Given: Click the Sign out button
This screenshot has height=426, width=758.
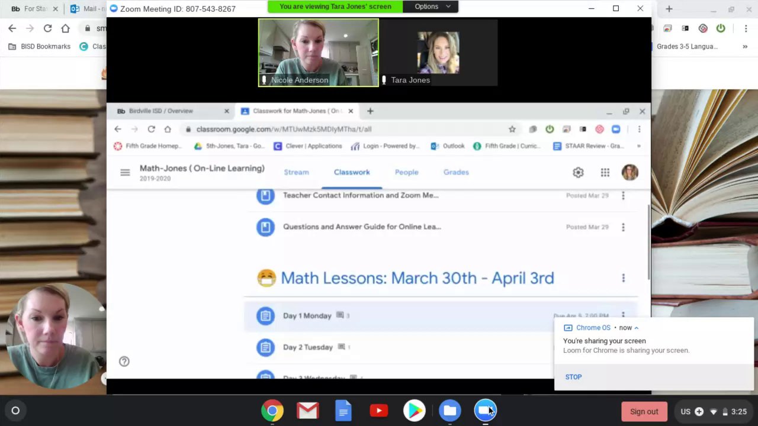Looking at the screenshot, I should (644, 411).
